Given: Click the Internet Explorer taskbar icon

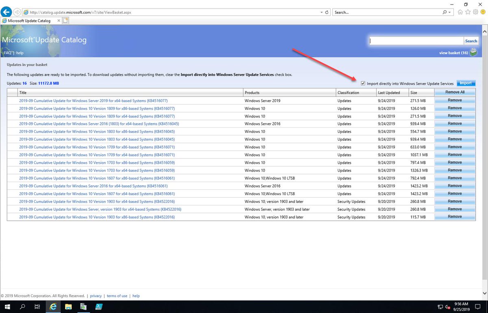Looking at the screenshot, I should (53, 306).
